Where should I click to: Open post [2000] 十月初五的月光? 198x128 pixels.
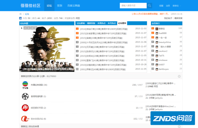tap(104, 42)
